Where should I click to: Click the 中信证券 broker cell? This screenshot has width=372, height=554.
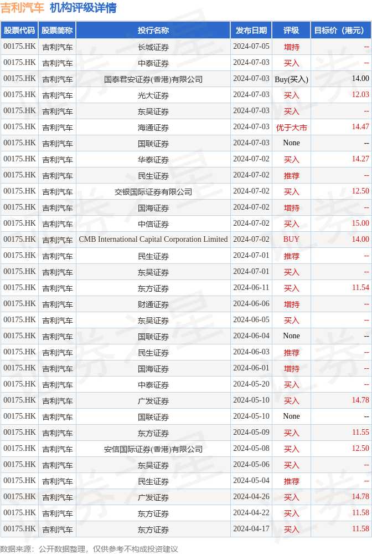[x=153, y=224]
